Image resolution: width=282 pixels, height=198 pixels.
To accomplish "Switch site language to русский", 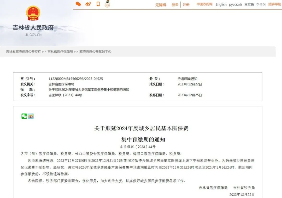I will click(x=235, y=4).
